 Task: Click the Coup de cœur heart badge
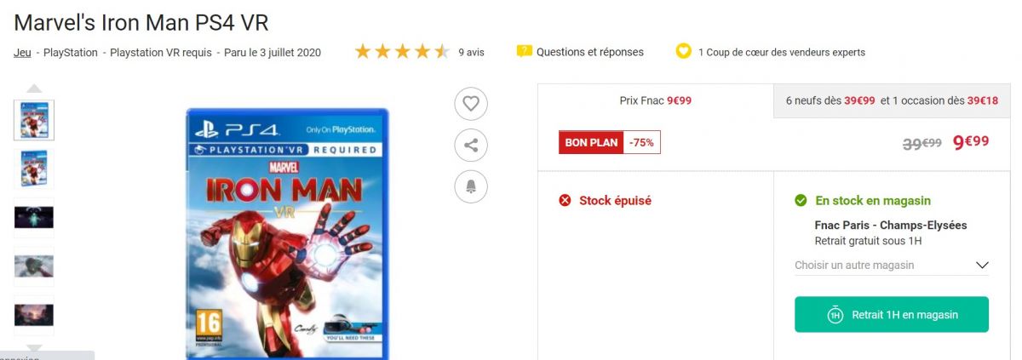(683, 52)
